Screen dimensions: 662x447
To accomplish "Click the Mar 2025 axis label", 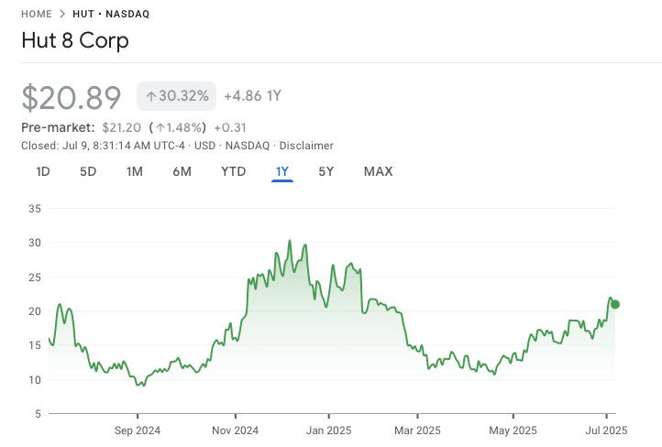I will coord(417,431).
